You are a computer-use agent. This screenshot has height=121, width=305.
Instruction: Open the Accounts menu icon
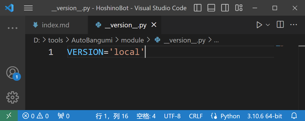pyautogui.click(x=12, y=73)
